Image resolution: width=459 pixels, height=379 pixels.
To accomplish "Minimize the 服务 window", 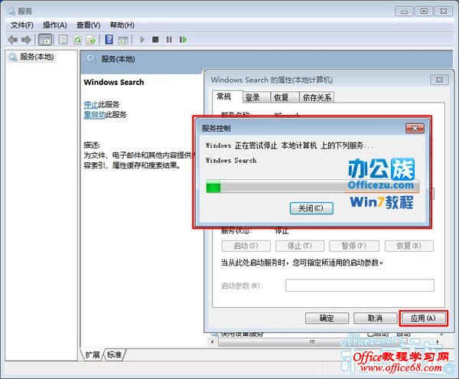I will click(404, 11).
